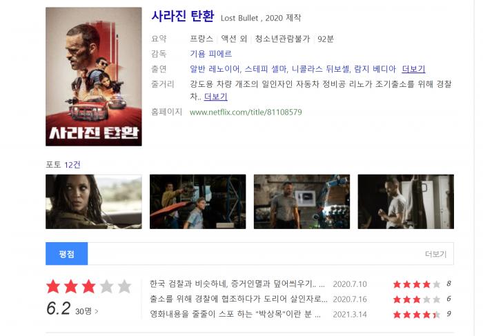Open actor 알반 레노이어 link
The width and height of the screenshot is (483, 336).
click(x=215, y=69)
